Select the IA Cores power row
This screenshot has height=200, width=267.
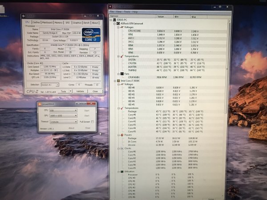coord(168,141)
